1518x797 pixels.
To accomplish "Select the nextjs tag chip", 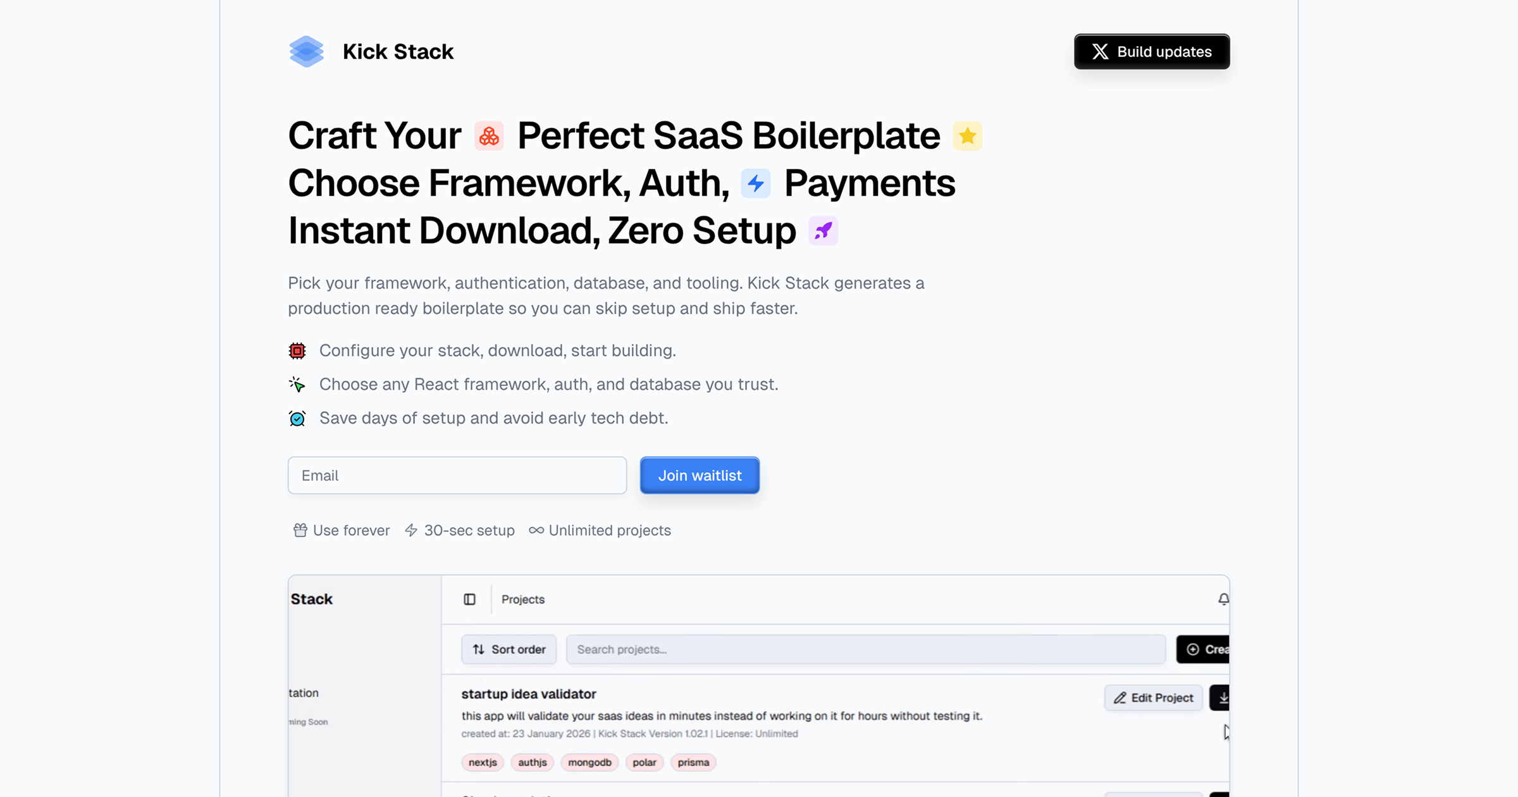I will (483, 762).
